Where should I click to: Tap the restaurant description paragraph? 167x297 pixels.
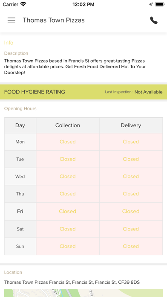75,67
